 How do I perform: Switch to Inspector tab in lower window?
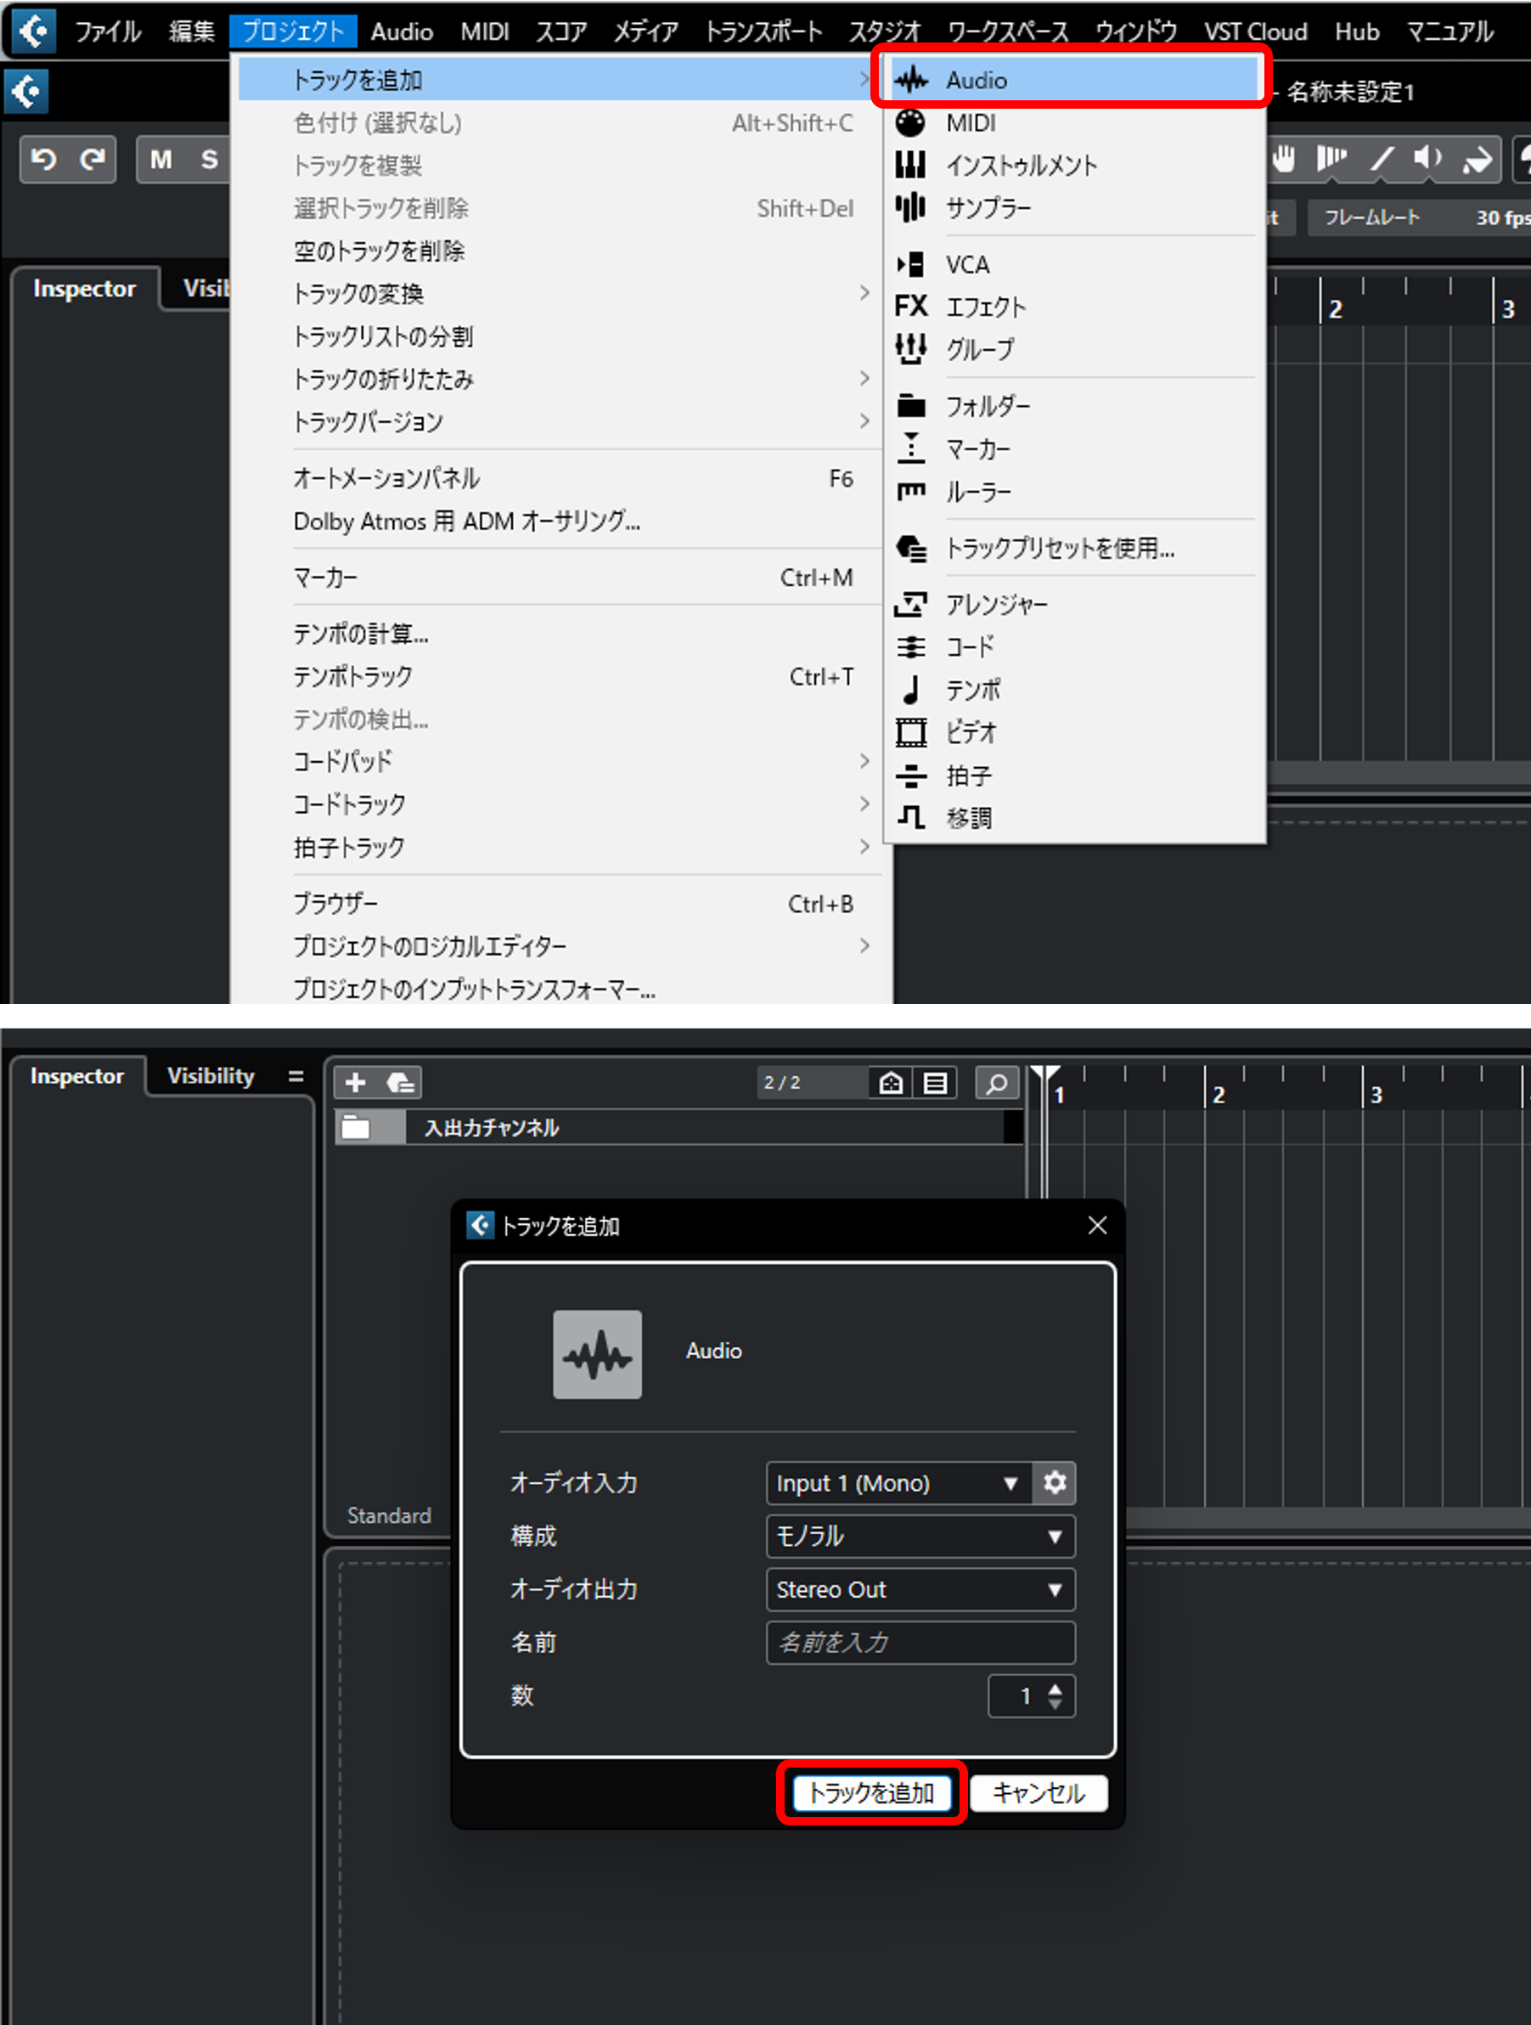(77, 1075)
